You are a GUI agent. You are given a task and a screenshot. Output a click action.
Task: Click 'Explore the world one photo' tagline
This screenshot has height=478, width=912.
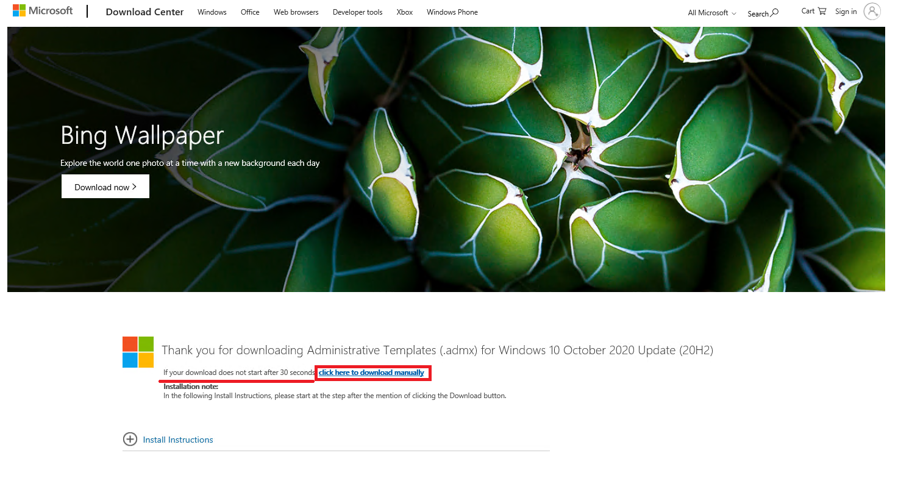pyautogui.click(x=190, y=163)
